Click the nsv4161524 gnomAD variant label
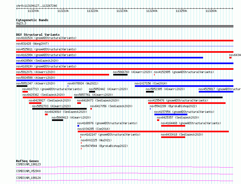This screenshot has height=184, width=241. 46,38
